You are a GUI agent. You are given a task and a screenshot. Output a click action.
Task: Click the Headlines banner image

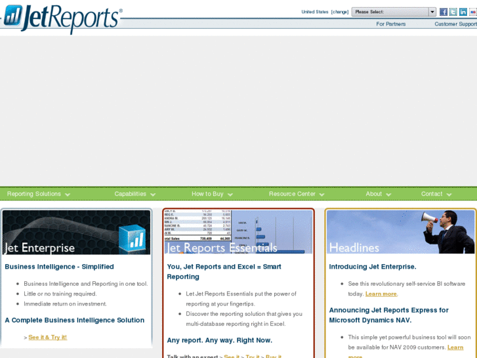click(400, 232)
